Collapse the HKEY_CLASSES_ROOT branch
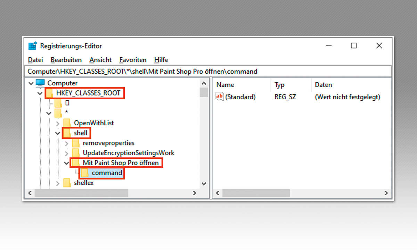 tap(40, 93)
